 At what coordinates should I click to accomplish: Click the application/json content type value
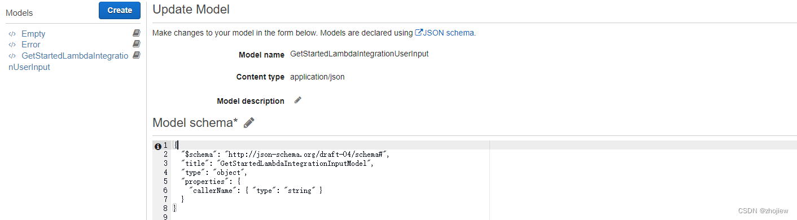[317, 77]
